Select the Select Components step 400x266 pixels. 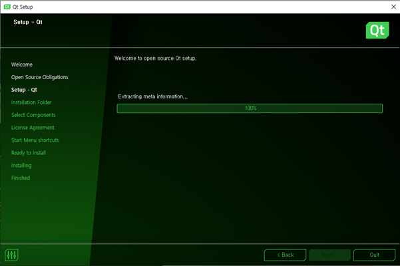coord(33,115)
